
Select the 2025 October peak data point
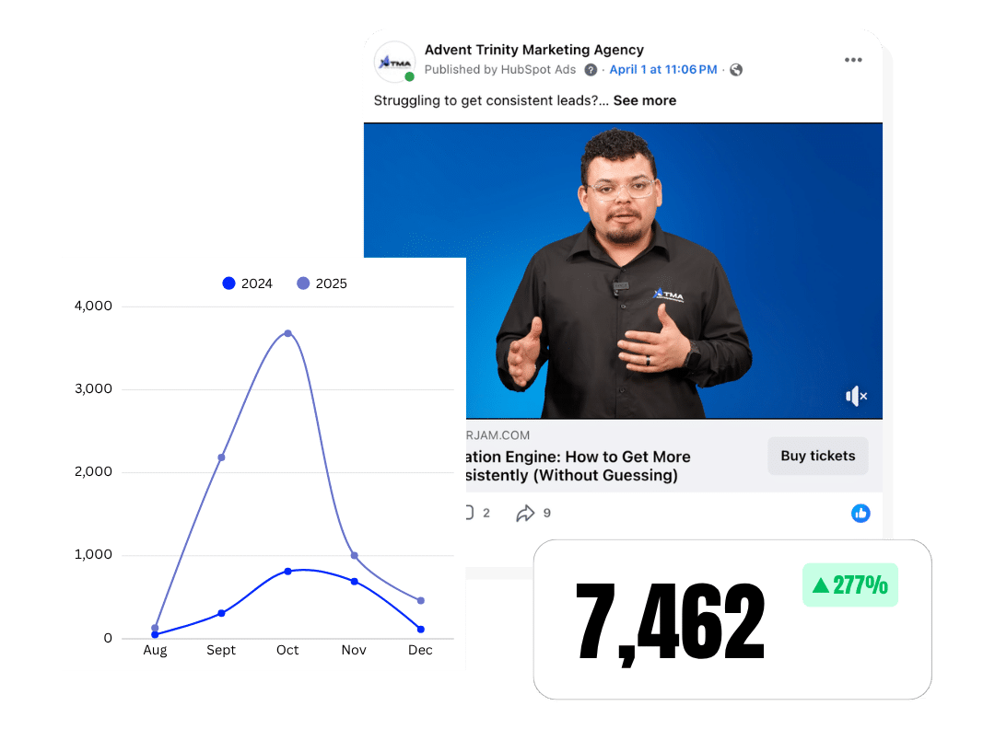pos(287,333)
